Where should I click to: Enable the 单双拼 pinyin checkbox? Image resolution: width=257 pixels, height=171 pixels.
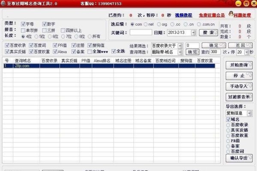pyautogui.click(x=23, y=30)
